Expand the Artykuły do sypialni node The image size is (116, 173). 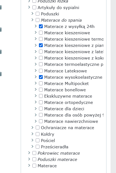29,7
